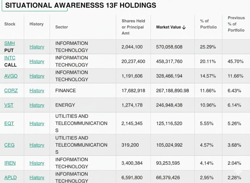
Task: View History for the VST row
Action: (37, 105)
